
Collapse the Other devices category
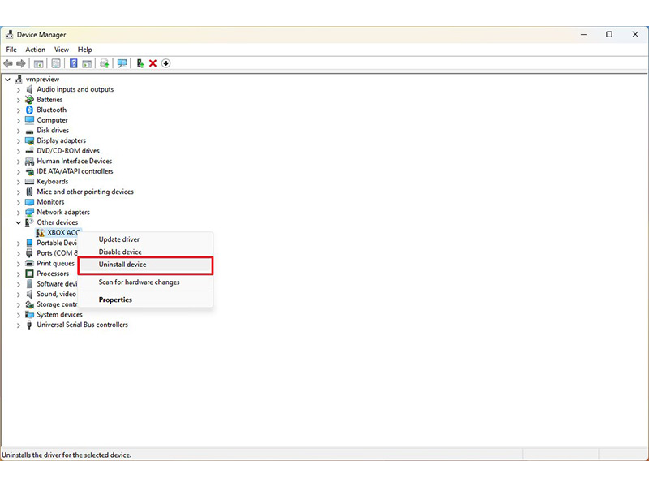tap(18, 222)
